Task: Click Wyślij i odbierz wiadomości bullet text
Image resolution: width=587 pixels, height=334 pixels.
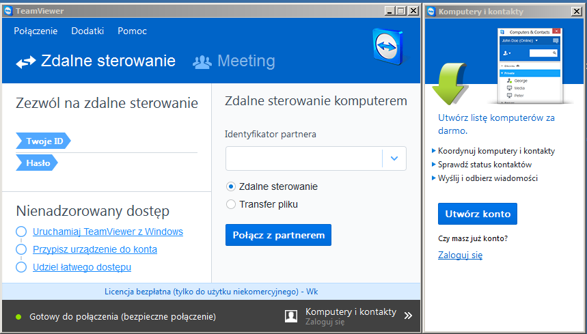Action: click(488, 178)
